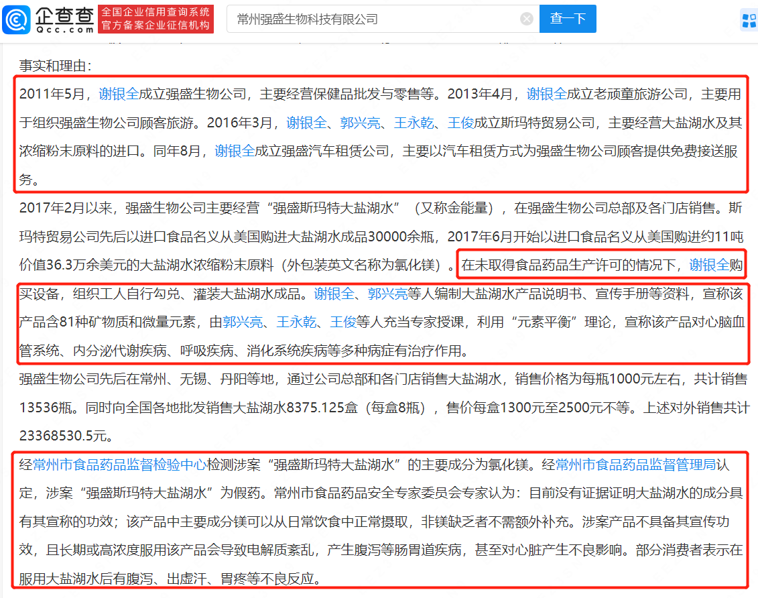Image resolution: width=758 pixels, height=598 pixels.
Task: Click the Qcc 企查查 logo
Action: click(48, 19)
